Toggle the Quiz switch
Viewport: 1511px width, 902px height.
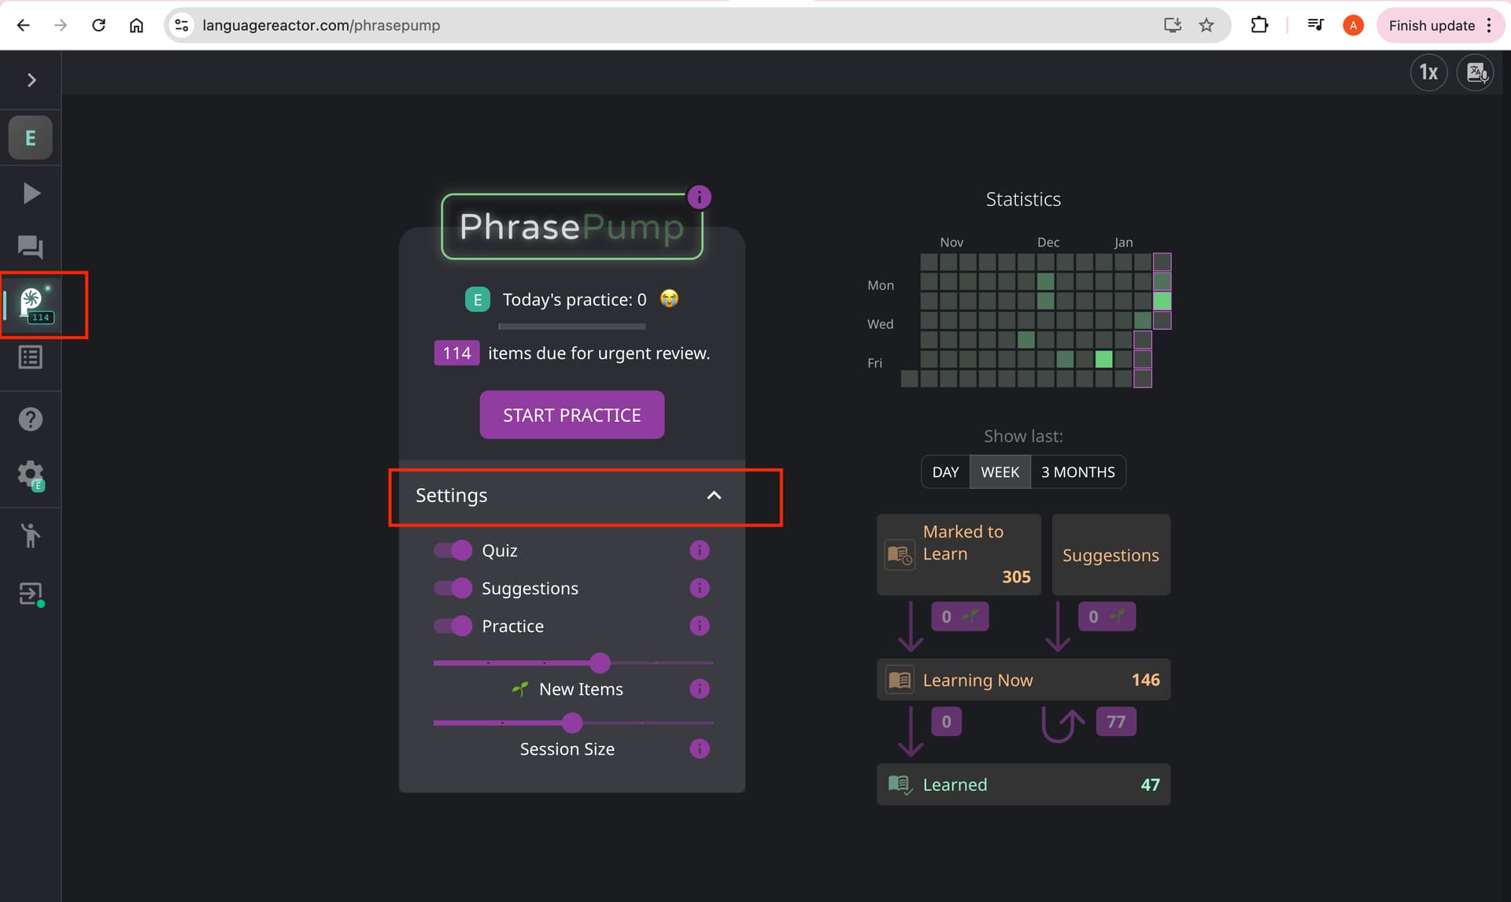tap(453, 550)
